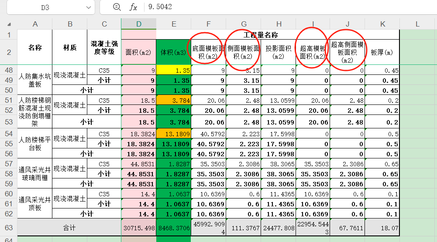Click the select-all corner triangle
This screenshot has width=437, height=242.
tap(9, 24)
